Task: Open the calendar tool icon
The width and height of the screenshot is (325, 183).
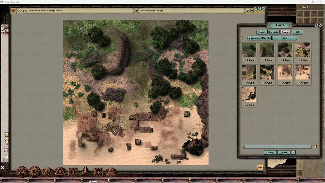Action: point(314,14)
